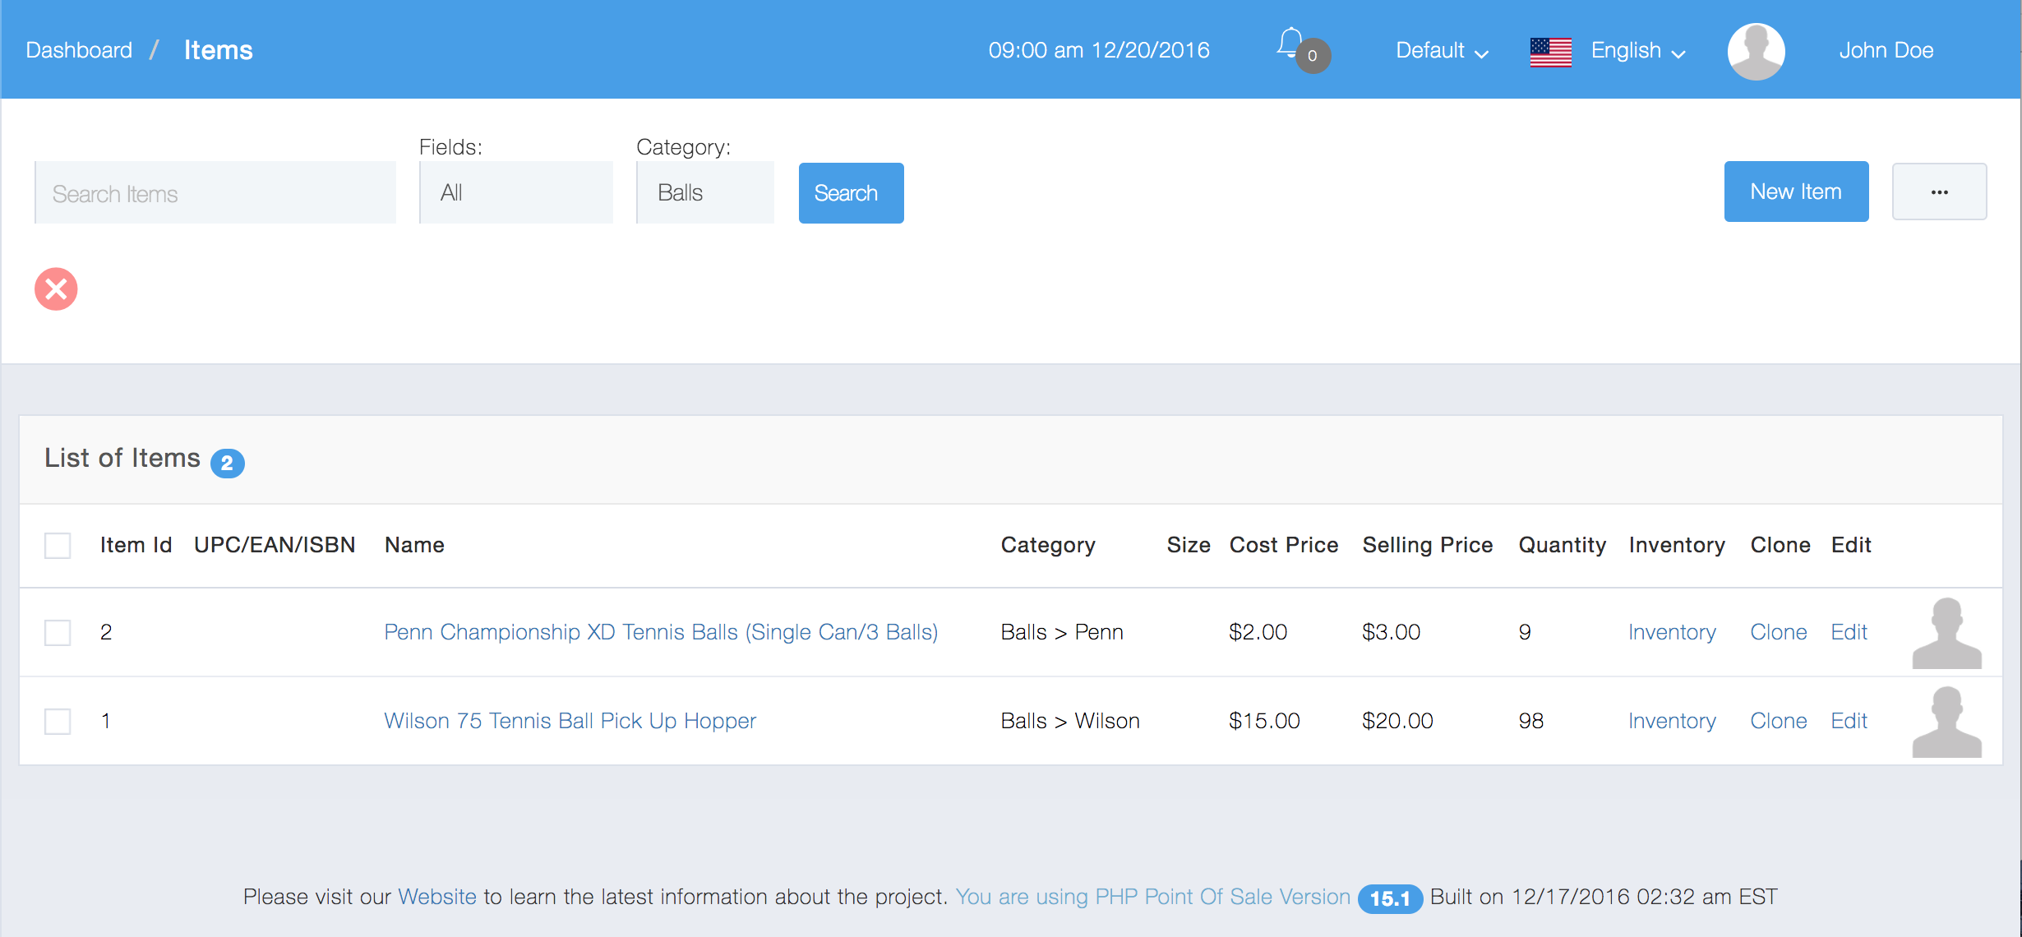
Task: Open the Category dropdown showing Balls
Action: tap(705, 193)
